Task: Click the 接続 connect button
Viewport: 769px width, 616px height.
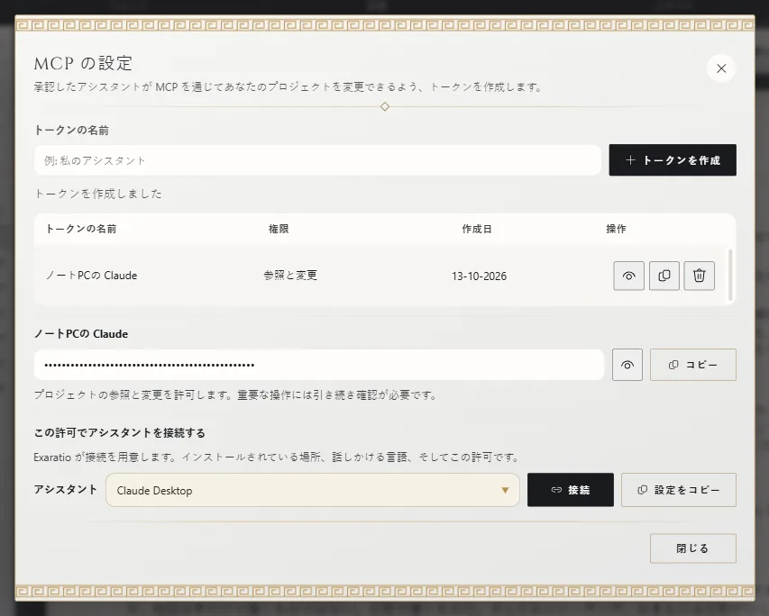Action: [571, 490]
